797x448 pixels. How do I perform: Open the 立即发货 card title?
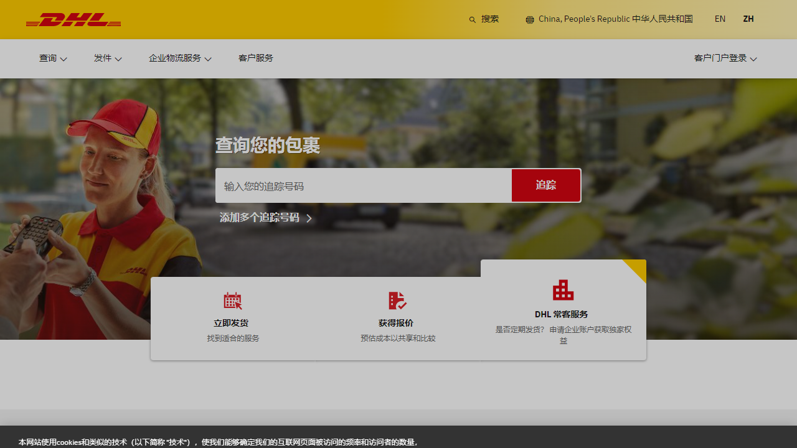pos(231,323)
